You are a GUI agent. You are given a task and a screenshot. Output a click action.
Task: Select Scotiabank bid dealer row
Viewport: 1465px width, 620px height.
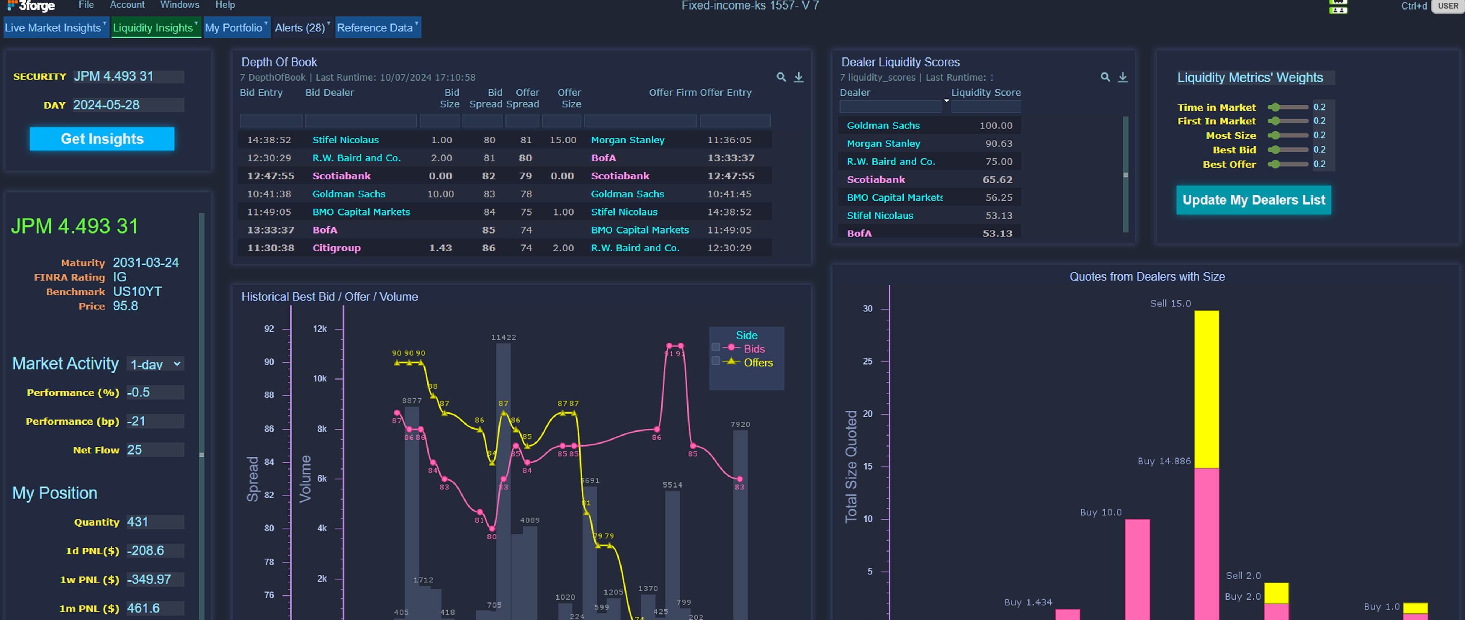point(504,176)
